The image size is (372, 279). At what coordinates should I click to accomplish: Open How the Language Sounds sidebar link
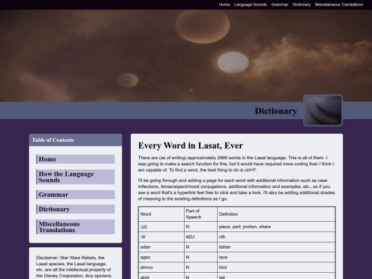76,177
